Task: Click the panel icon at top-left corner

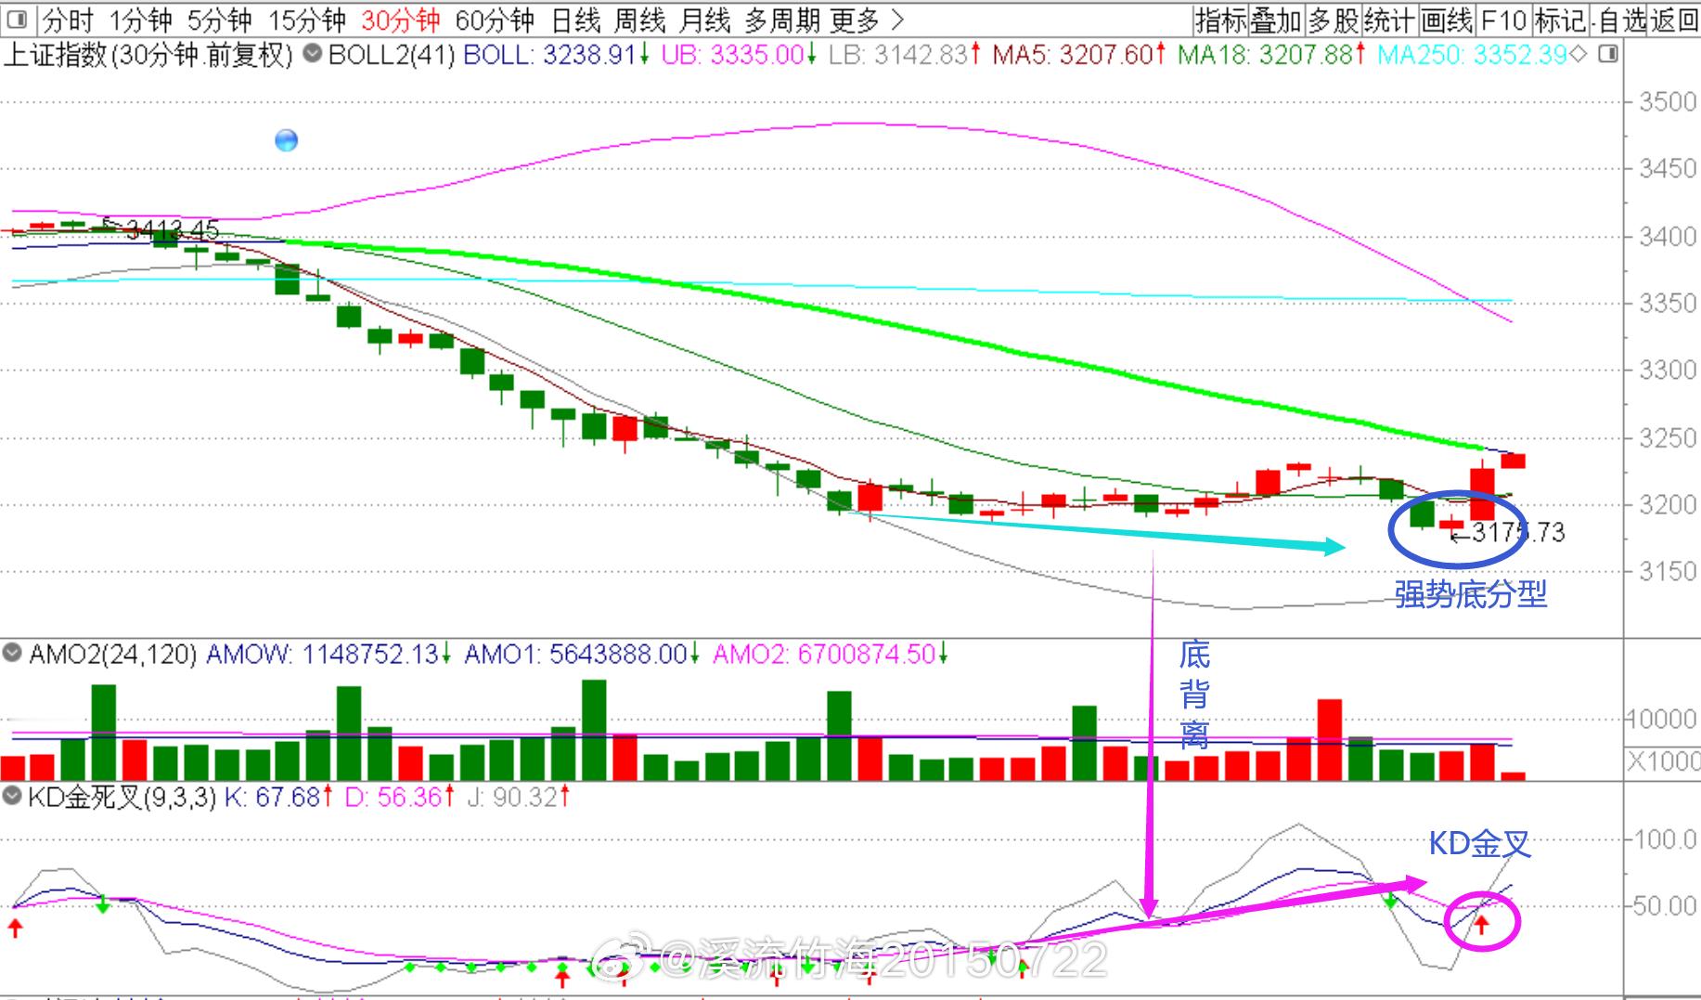Action: tap(16, 19)
